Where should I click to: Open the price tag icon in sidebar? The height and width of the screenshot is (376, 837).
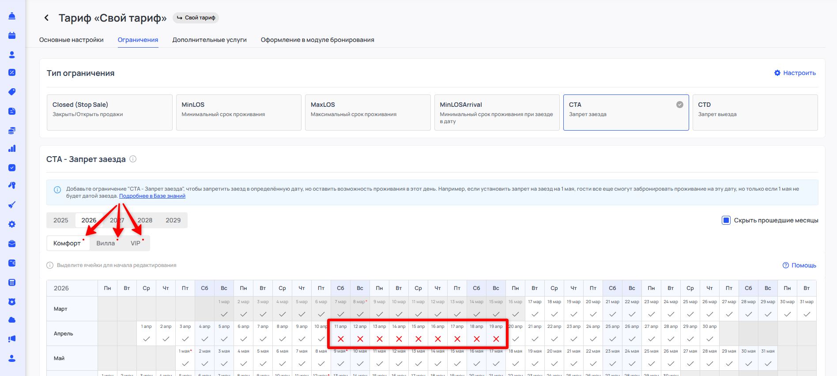[x=12, y=92]
